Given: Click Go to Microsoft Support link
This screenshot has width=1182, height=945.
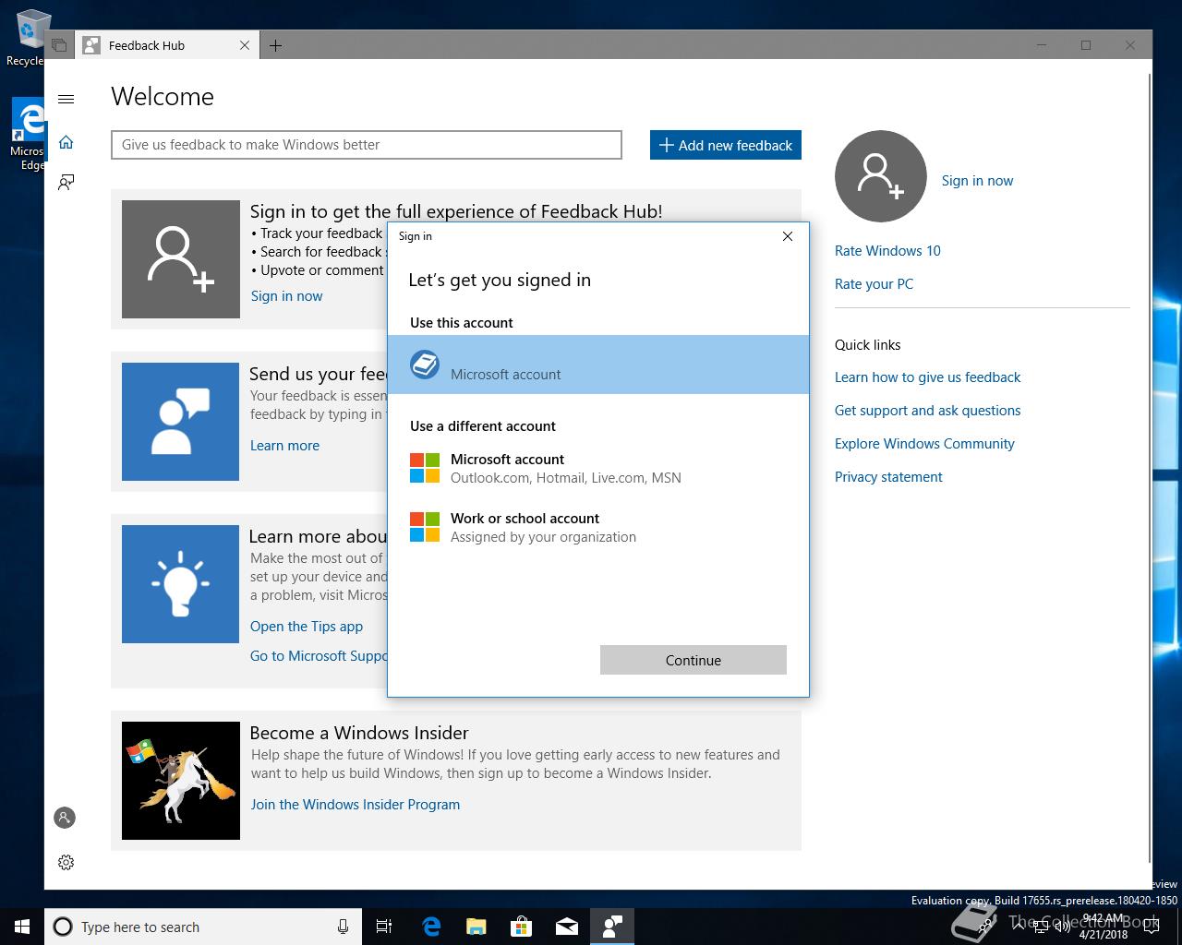Looking at the screenshot, I should 319,656.
